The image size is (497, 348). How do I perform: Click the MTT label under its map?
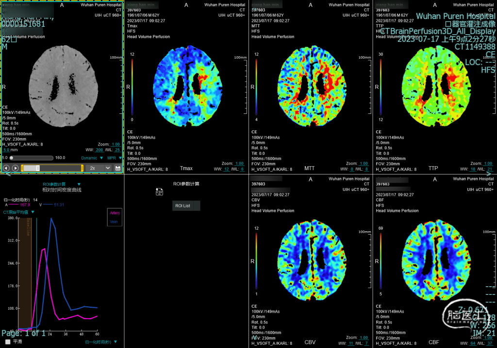click(x=309, y=169)
